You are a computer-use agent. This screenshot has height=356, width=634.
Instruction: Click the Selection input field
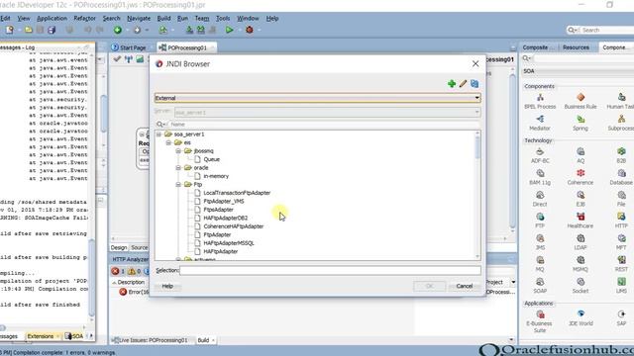[x=330, y=270]
